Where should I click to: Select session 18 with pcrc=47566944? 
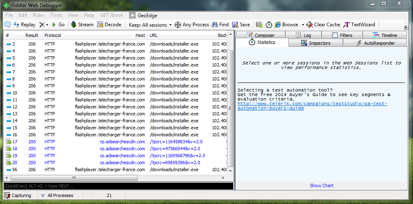click(115, 149)
